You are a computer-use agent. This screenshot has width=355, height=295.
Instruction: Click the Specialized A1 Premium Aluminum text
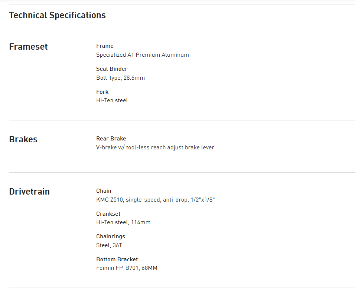142,55
